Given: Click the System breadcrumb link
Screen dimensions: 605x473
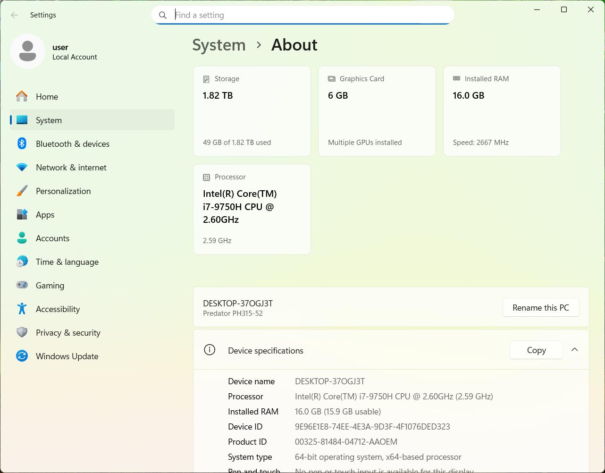Looking at the screenshot, I should click(x=219, y=45).
